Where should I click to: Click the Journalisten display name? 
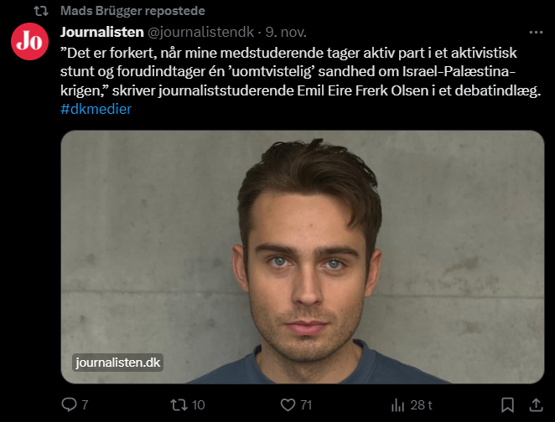point(101,32)
